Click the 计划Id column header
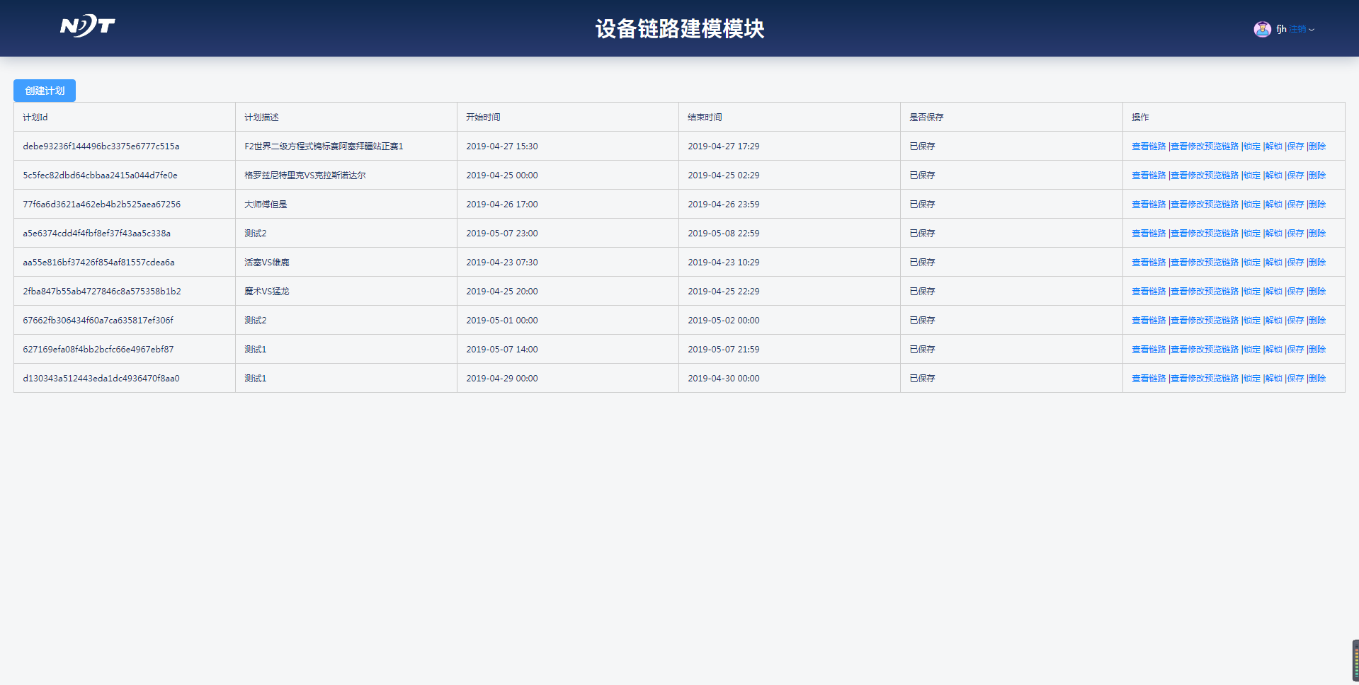Screen dimensions: 1359x685 35,117
